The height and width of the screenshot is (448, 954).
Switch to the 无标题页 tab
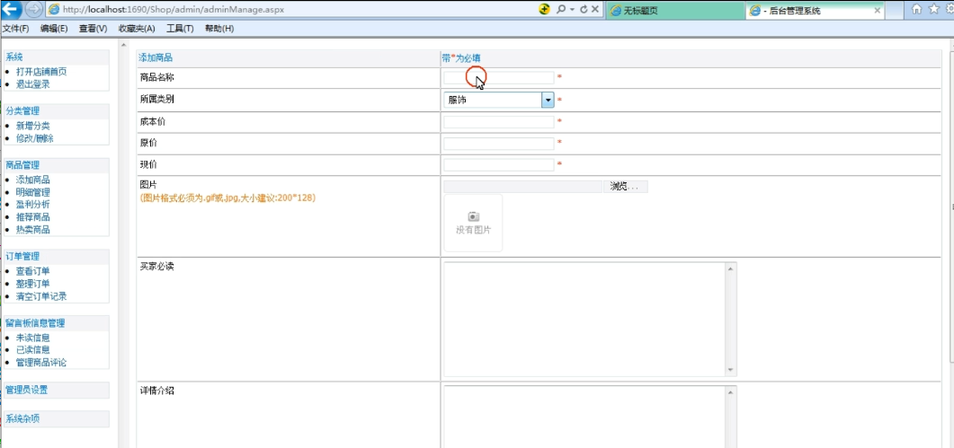click(x=674, y=11)
